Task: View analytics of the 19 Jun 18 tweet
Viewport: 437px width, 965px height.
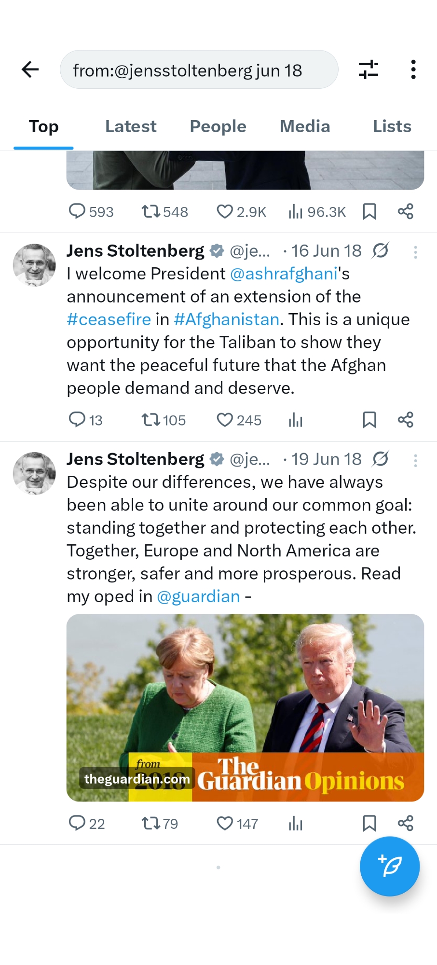Action: click(295, 823)
